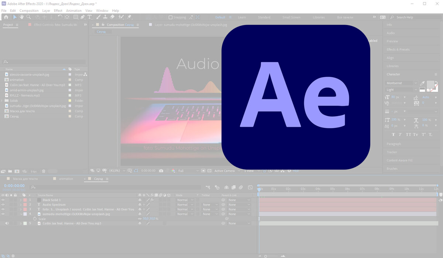Image resolution: width=443 pixels, height=258 pixels.
Task: Click the new folder icon in Project panel
Action: (10, 171)
